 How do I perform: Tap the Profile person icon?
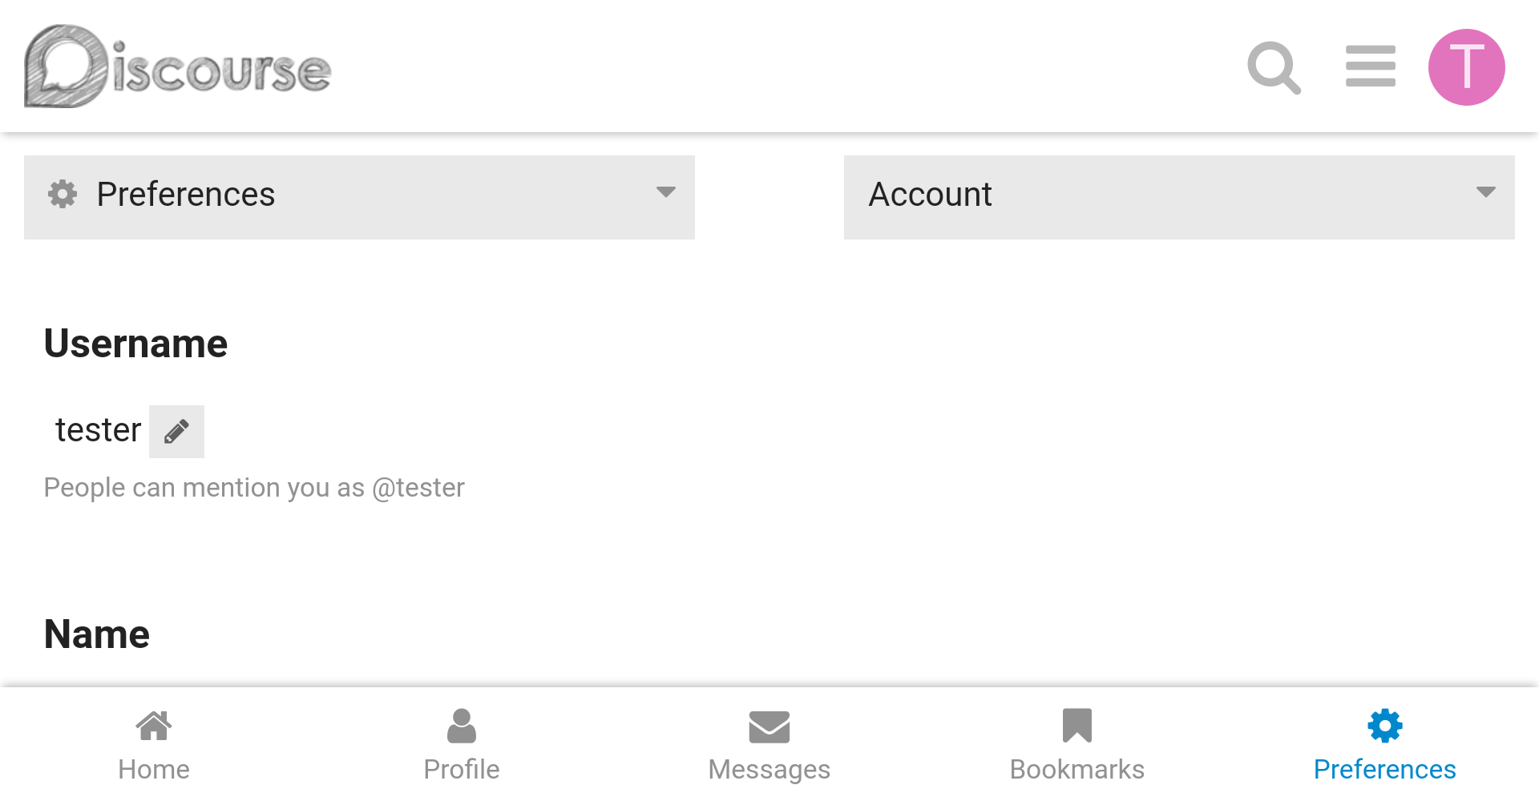pyautogui.click(x=461, y=726)
